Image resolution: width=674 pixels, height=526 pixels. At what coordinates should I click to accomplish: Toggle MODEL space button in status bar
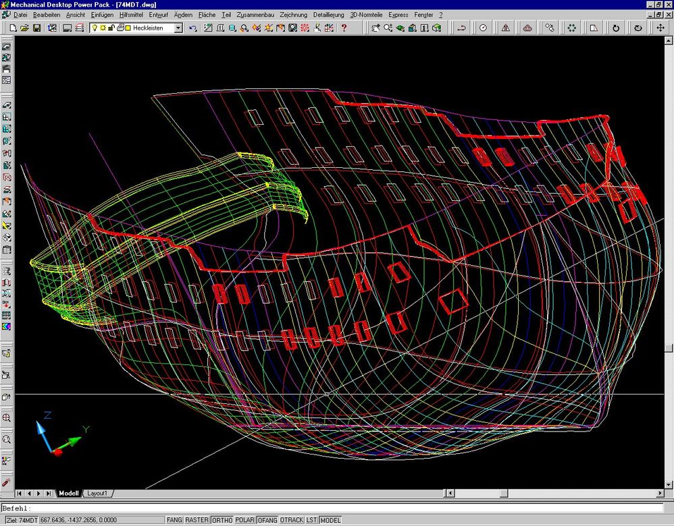330,520
